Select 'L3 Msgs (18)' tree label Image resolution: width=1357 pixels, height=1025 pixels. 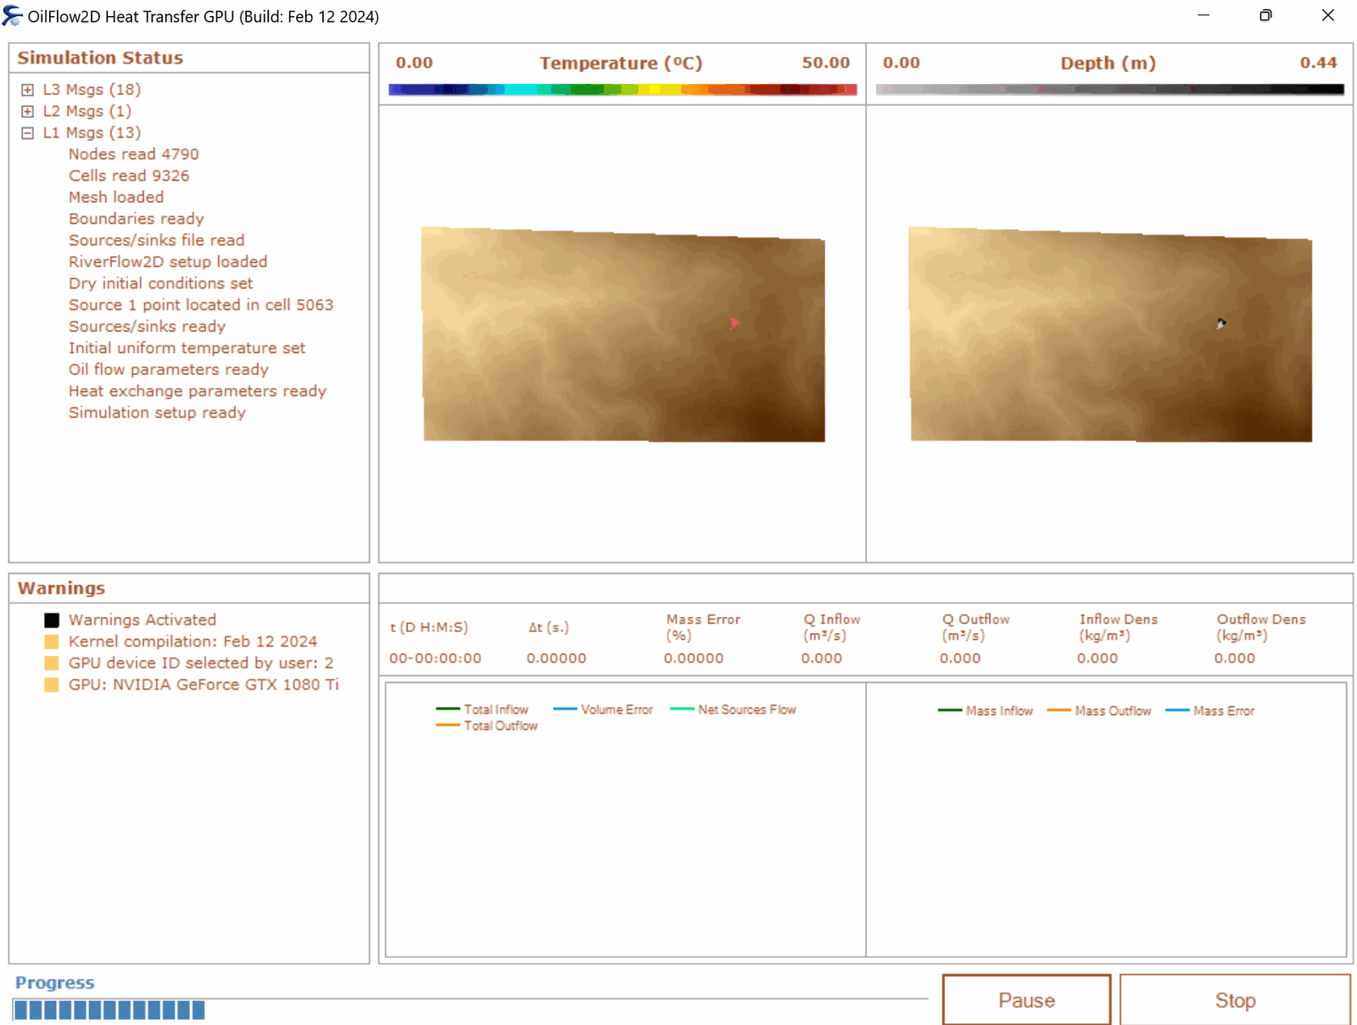pyautogui.click(x=92, y=90)
